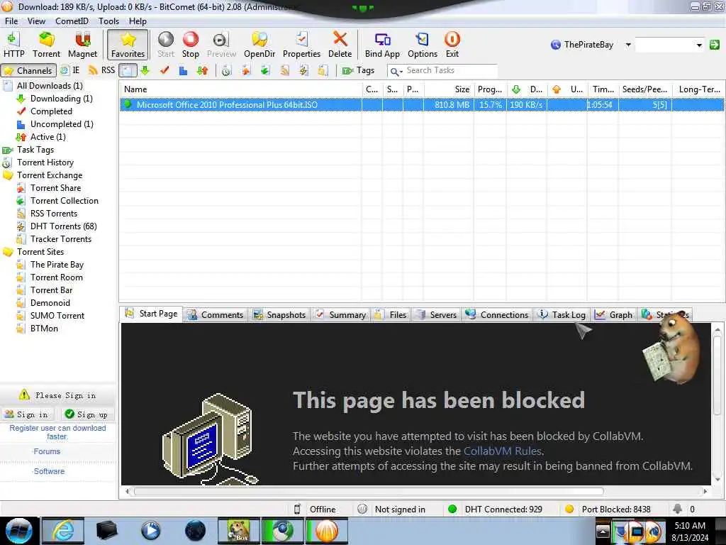Open the Software link

[49, 471]
